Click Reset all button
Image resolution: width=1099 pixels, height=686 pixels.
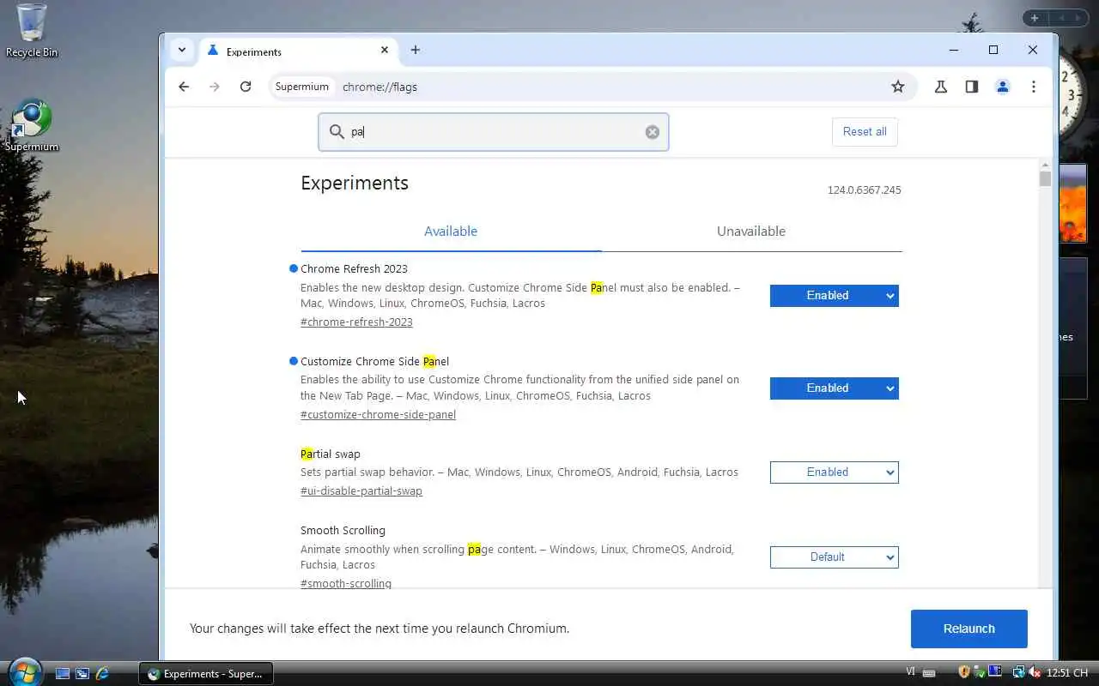(x=865, y=132)
